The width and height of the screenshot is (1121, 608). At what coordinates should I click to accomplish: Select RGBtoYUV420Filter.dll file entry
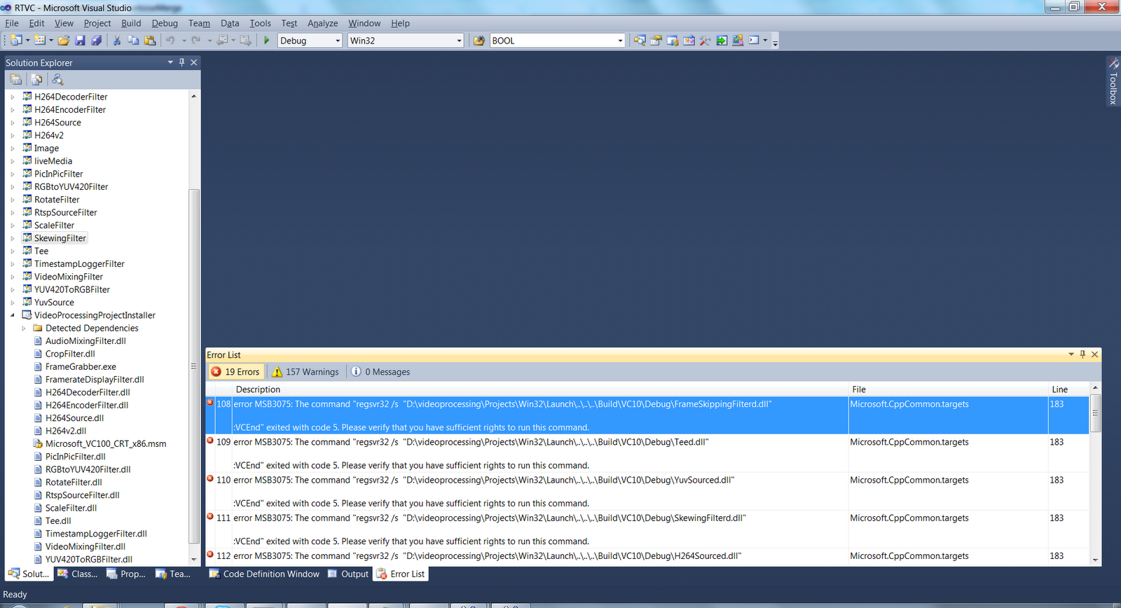(83, 470)
